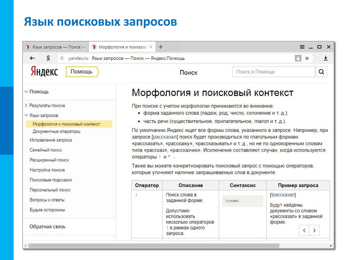Click the favicon of the first tab
Image resolution: width=346 pixels, height=260 pixels.
point(28,47)
